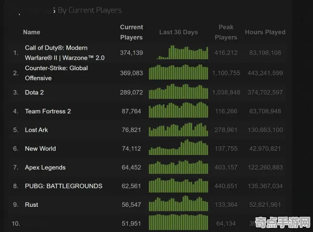313x232 pixels.
Task: Open the Dota 2 30-day chart
Action: pyautogui.click(x=179, y=92)
